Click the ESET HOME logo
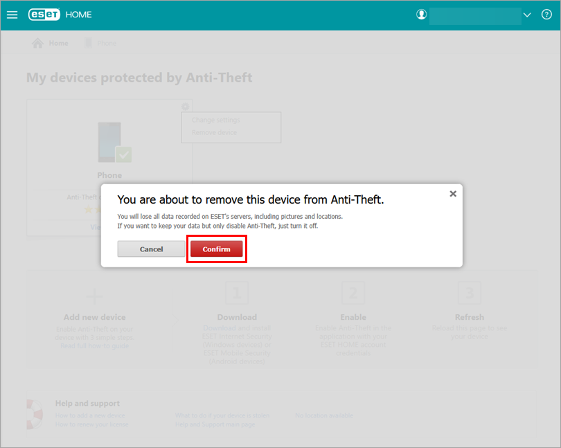Viewport: 561px width, 448px height. click(x=60, y=15)
